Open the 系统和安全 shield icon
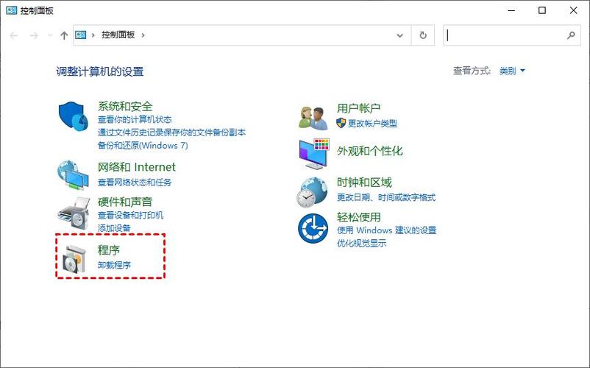590x368 pixels. point(74,116)
